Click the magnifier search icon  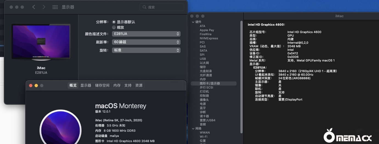pyautogui.click(x=145, y=7)
